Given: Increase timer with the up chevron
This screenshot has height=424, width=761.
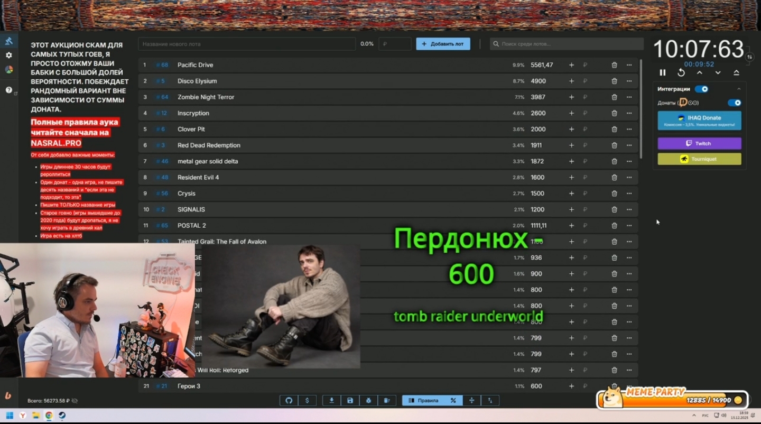Looking at the screenshot, I should point(699,72).
